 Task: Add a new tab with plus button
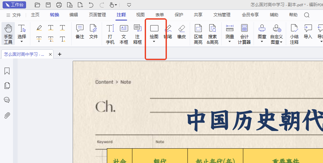pyautogui.click(x=60, y=54)
